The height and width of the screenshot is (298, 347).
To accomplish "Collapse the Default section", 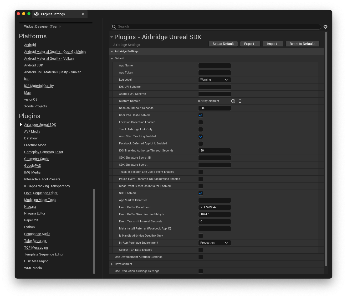I will (x=112, y=59).
